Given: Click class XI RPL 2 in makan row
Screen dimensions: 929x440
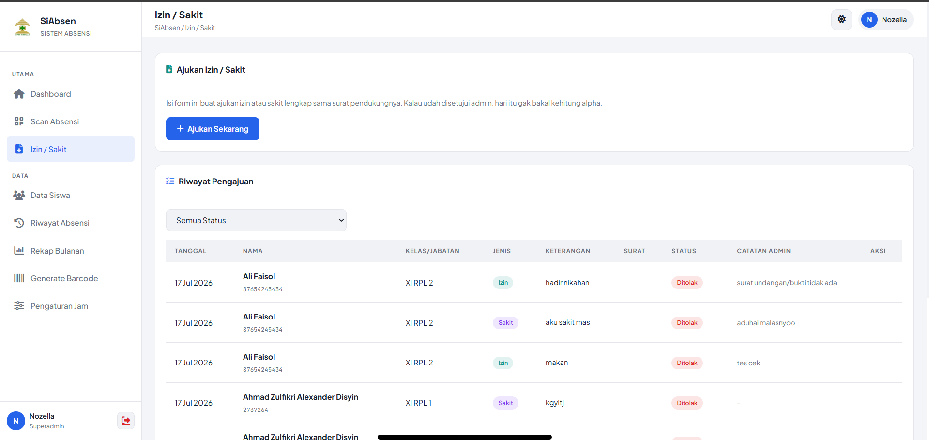Looking at the screenshot, I should (x=419, y=363).
